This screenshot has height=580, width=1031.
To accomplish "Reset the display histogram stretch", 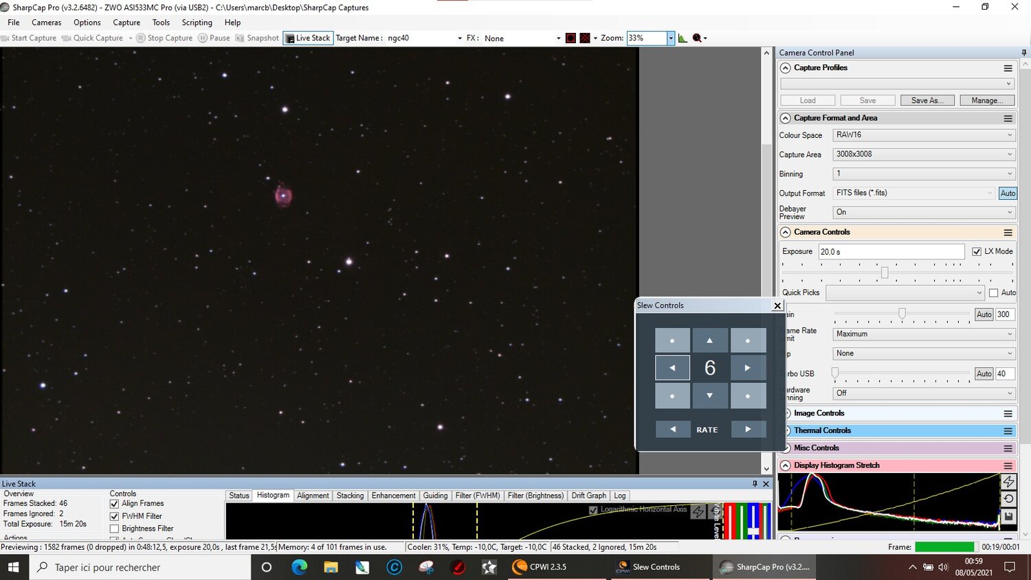I will click(x=1008, y=499).
